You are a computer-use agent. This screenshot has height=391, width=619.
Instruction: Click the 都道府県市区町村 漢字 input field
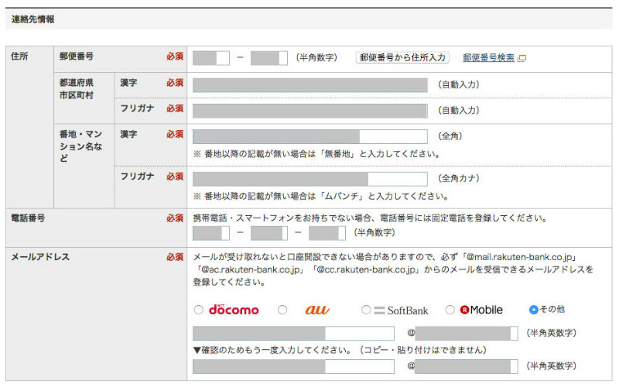tap(309, 84)
